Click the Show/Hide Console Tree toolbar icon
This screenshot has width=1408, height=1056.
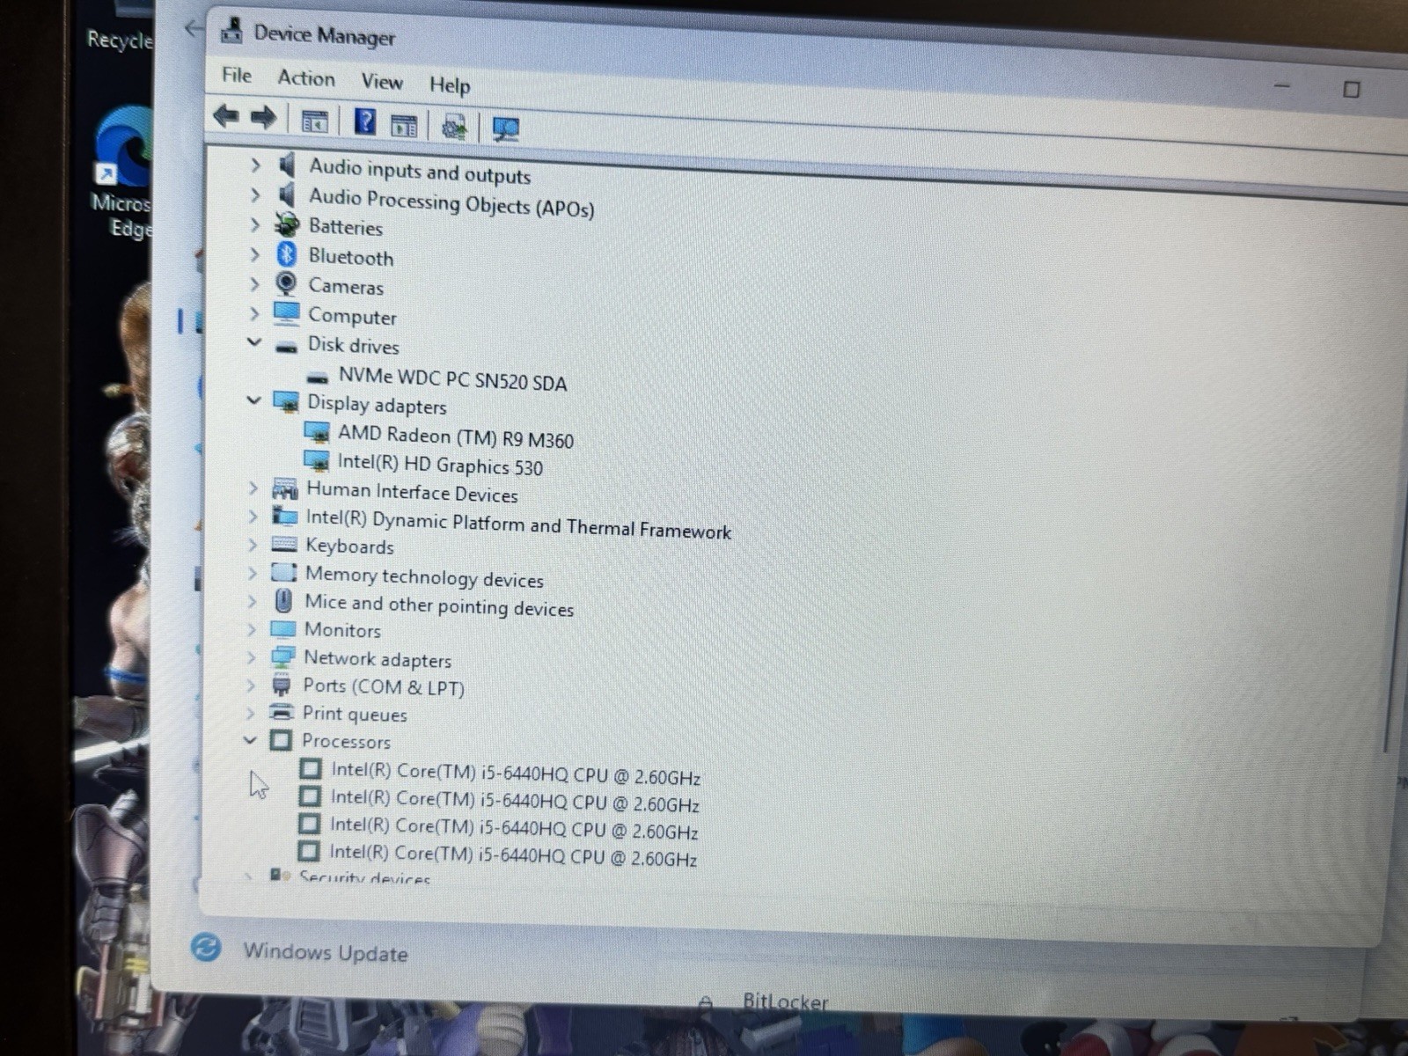(314, 121)
